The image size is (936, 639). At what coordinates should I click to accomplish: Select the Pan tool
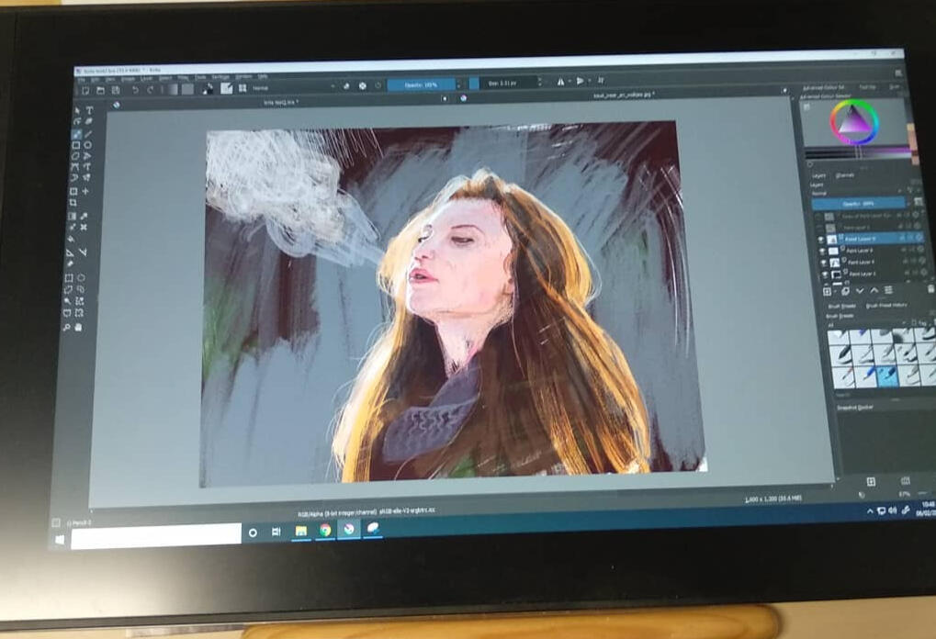[x=79, y=327]
